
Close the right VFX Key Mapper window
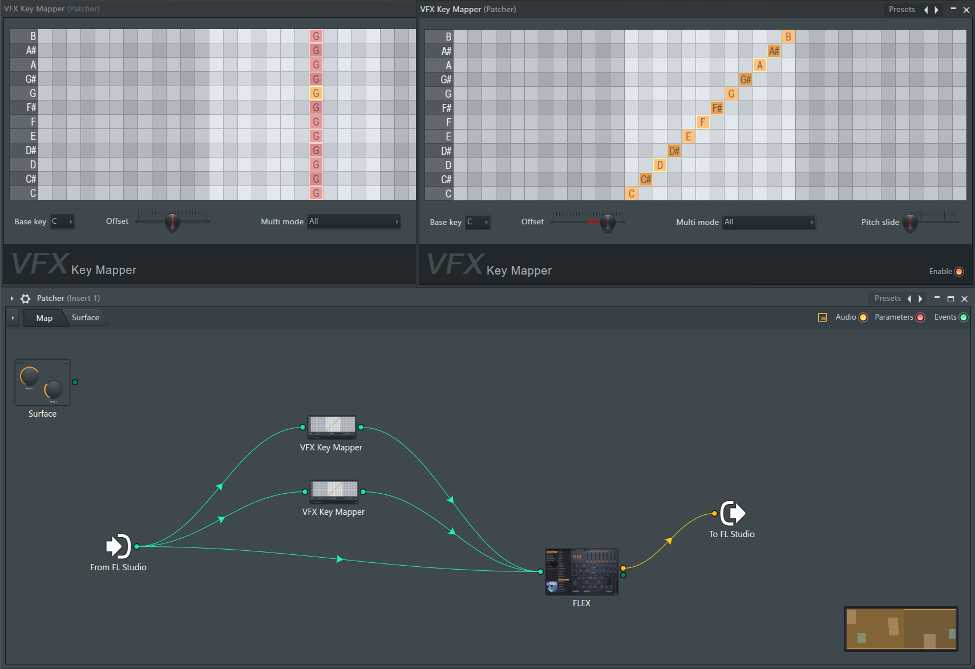pos(966,10)
